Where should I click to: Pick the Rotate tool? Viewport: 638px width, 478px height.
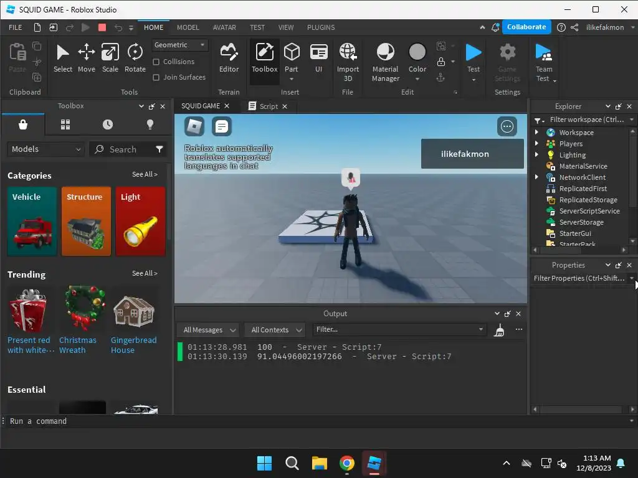(x=135, y=59)
